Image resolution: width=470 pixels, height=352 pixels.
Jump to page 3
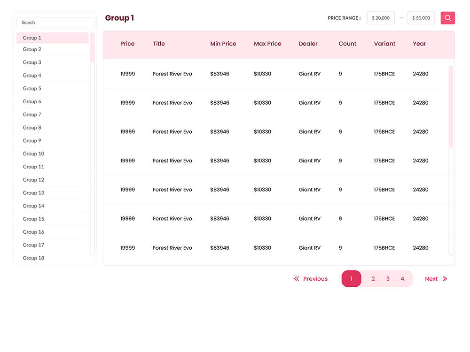click(388, 279)
